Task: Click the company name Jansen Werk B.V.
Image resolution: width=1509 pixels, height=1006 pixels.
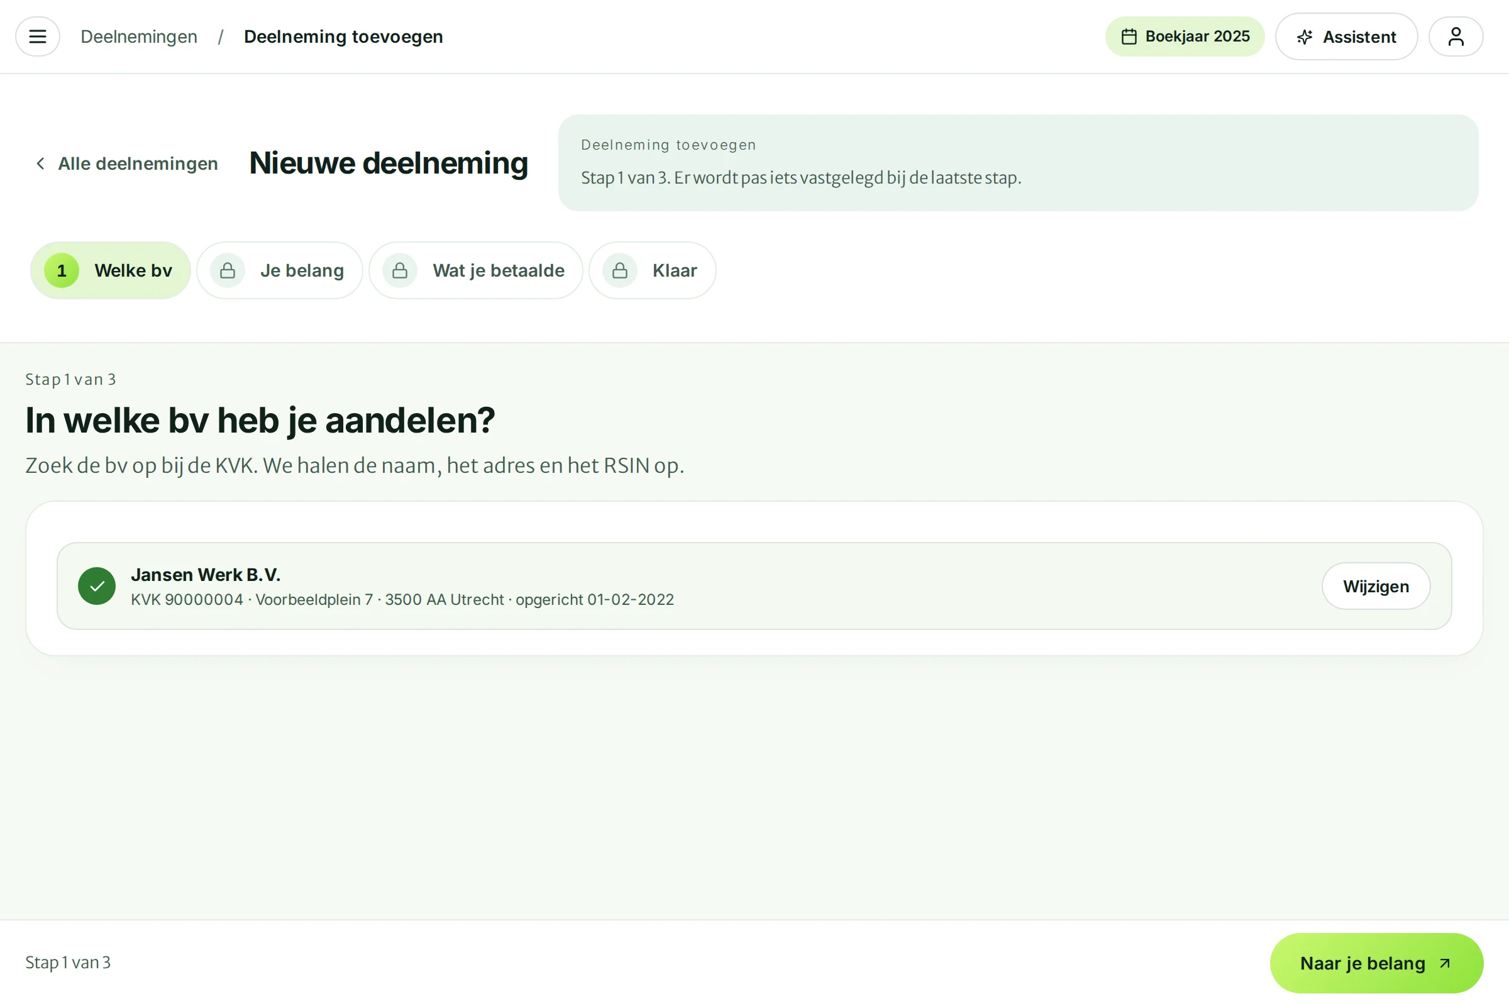Action: (206, 575)
